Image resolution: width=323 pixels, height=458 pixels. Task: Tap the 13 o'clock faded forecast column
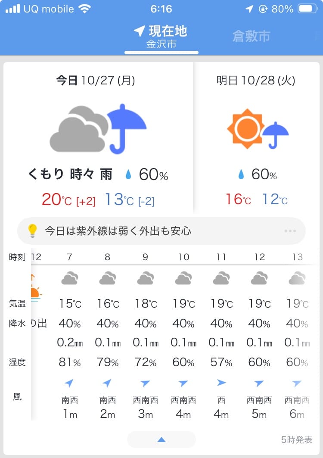pyautogui.click(x=297, y=336)
